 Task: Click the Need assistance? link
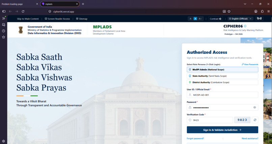pos(250,139)
